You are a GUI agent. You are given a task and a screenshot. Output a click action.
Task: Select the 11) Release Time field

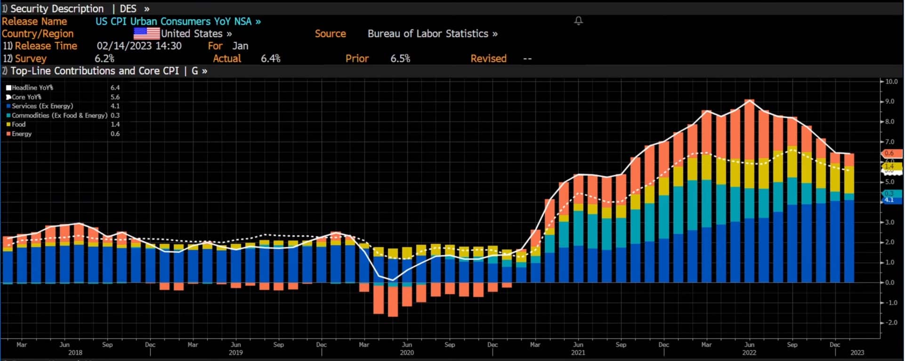pos(40,46)
